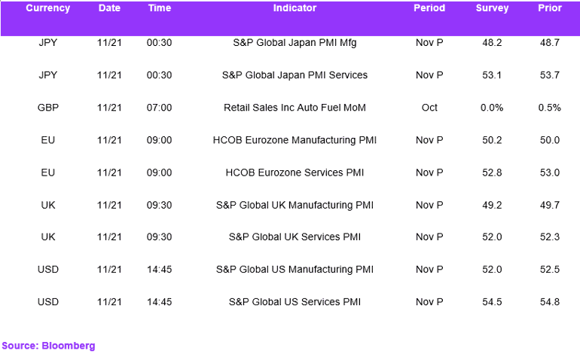Click the 54.8 prior value
This screenshot has height=354, width=580.
coord(550,302)
